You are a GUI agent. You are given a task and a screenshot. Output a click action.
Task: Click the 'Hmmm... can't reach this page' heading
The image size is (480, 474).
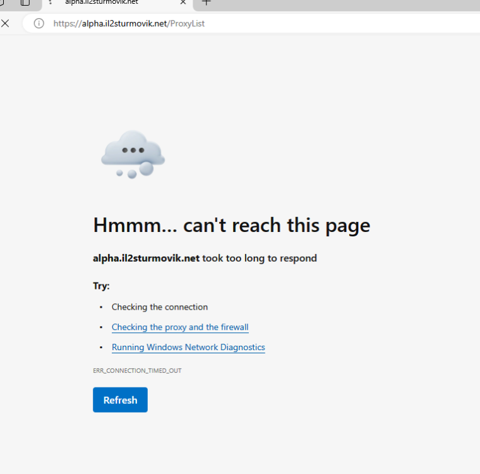pos(231,226)
